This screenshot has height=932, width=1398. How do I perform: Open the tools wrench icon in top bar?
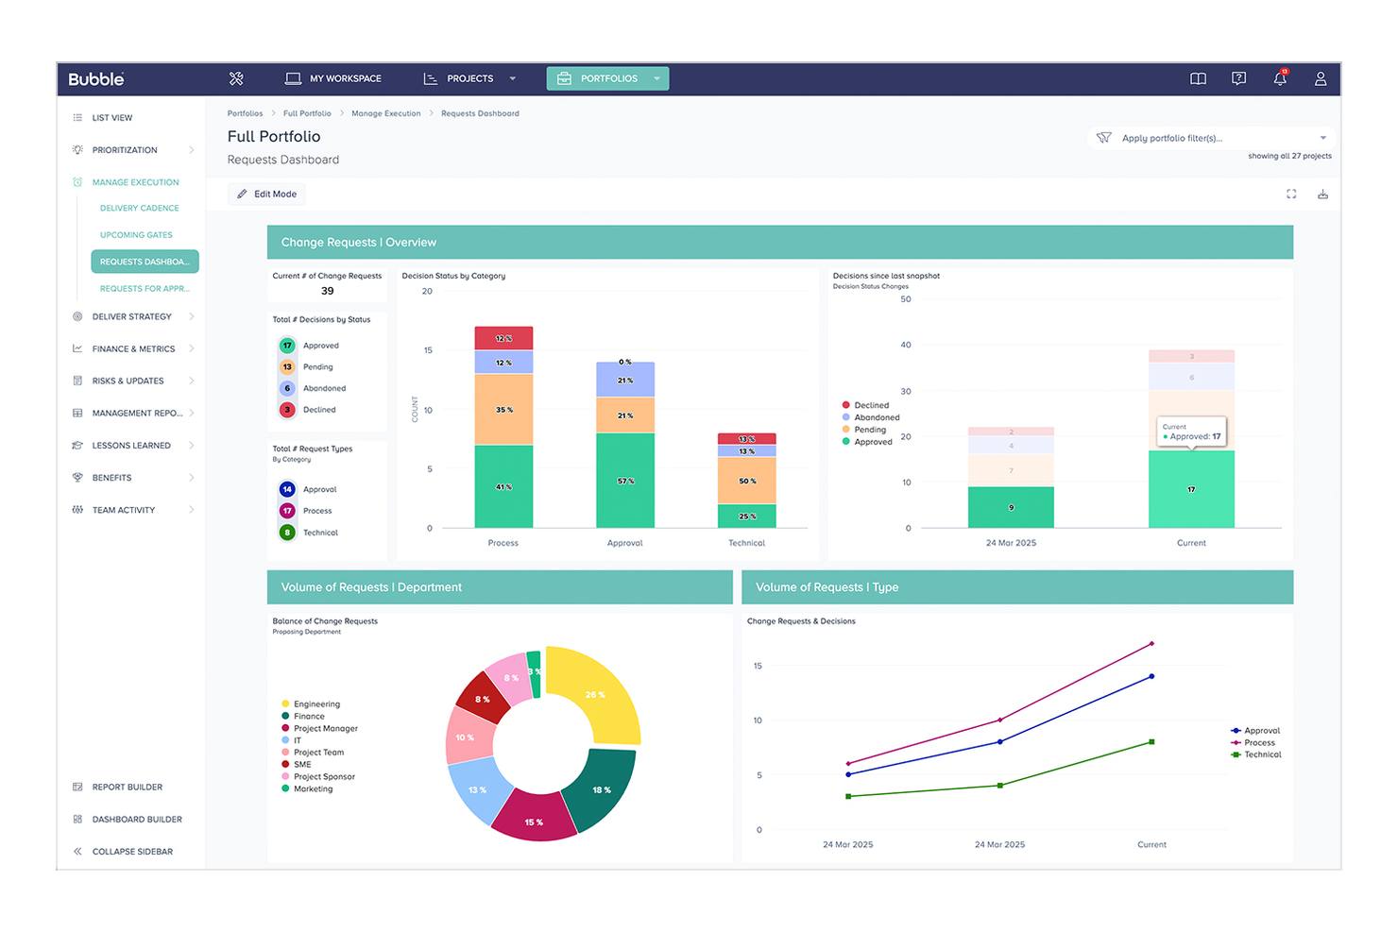(x=236, y=78)
